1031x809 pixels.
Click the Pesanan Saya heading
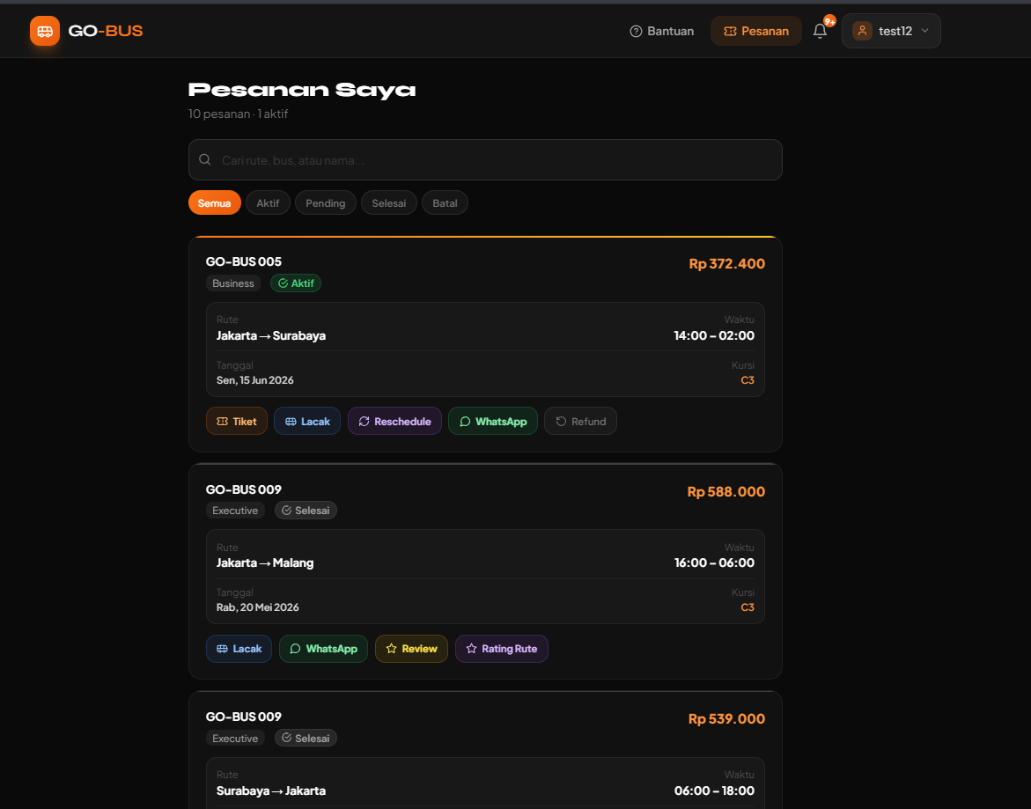point(302,90)
